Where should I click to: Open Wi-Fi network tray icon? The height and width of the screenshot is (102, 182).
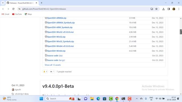157,99
